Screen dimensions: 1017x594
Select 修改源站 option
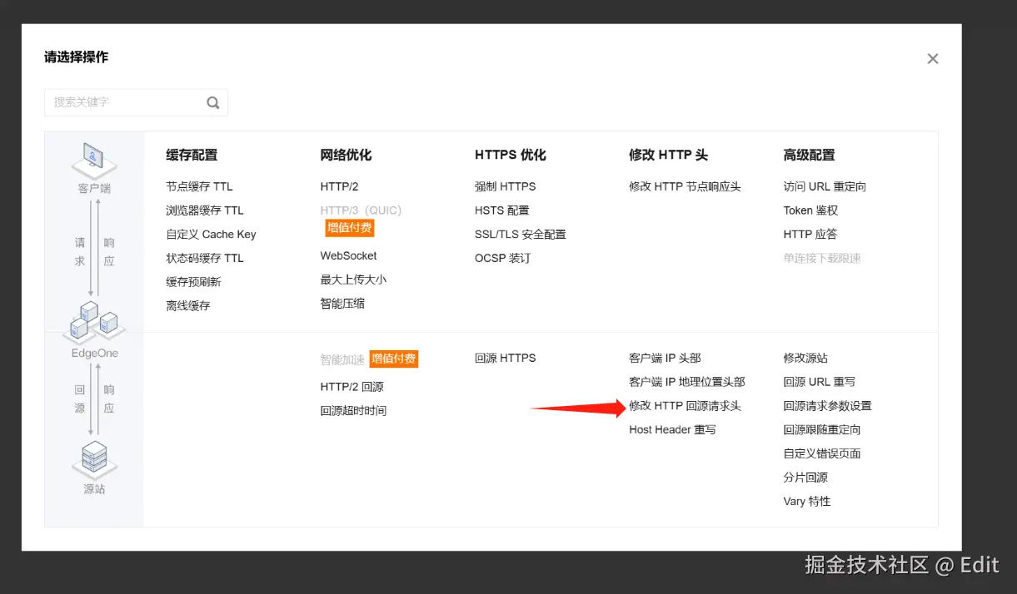point(805,358)
